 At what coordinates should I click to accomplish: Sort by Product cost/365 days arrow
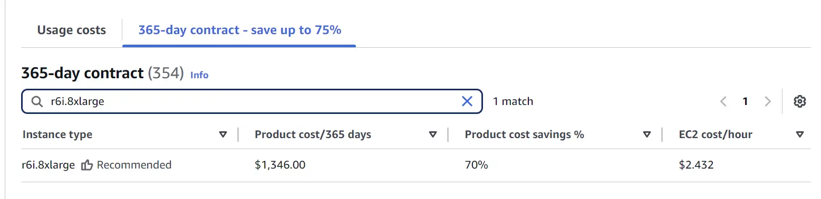click(433, 134)
